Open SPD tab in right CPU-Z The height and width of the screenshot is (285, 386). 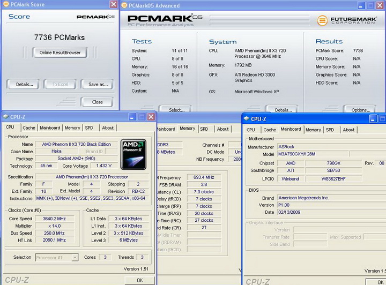pos(330,130)
